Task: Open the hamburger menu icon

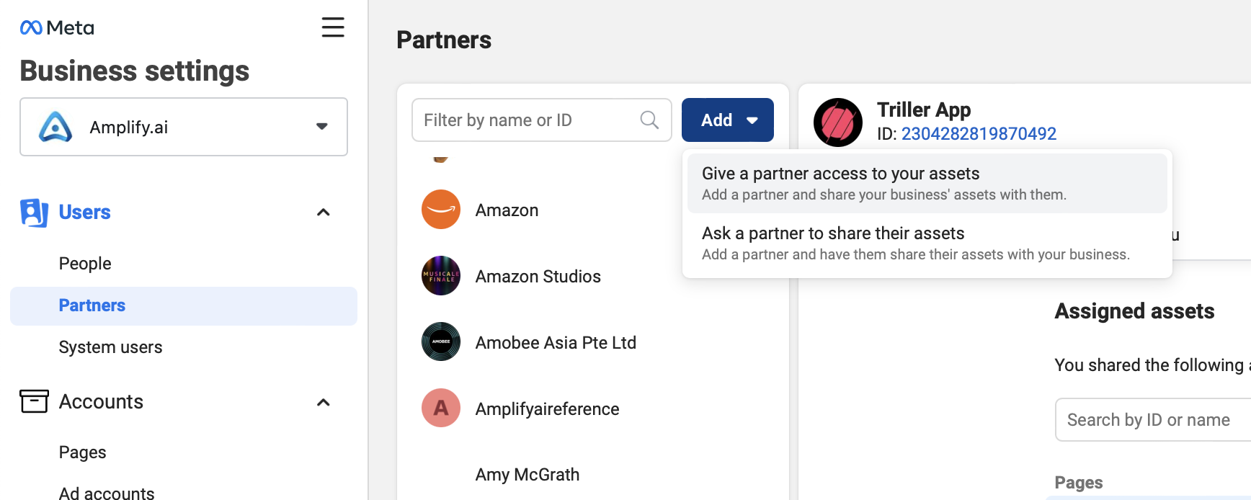Action: 333,27
